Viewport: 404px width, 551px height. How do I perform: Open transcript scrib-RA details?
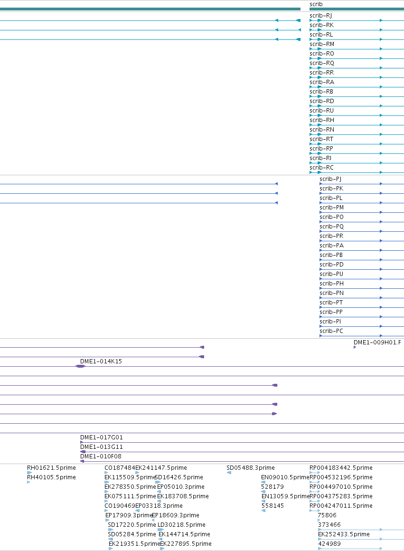point(322,82)
